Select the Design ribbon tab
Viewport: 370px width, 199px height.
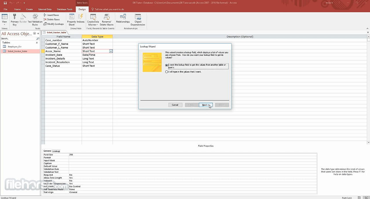click(x=82, y=9)
